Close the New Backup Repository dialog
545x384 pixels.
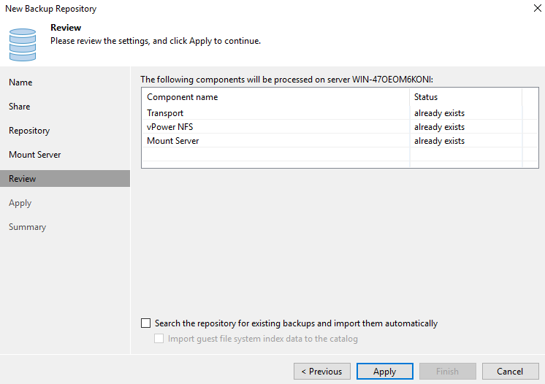pyautogui.click(x=538, y=8)
